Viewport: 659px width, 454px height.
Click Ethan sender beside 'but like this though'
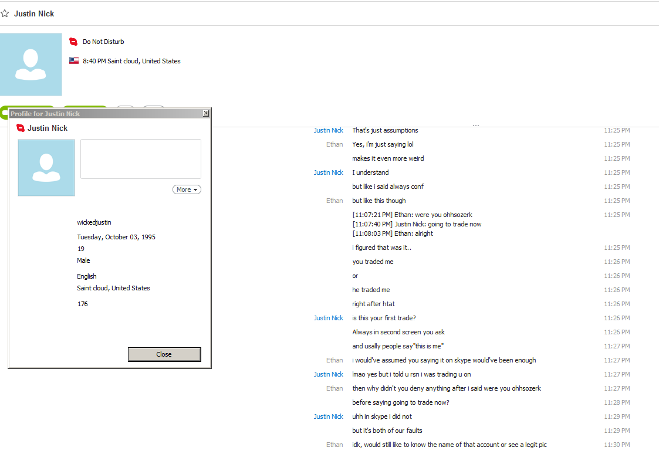click(334, 201)
